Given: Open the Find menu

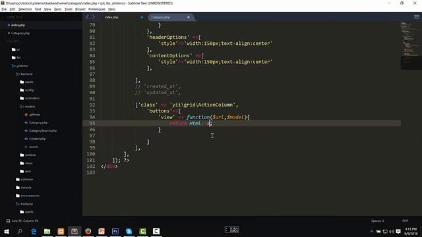Looking at the screenshot, I should pyautogui.click(x=38, y=9).
